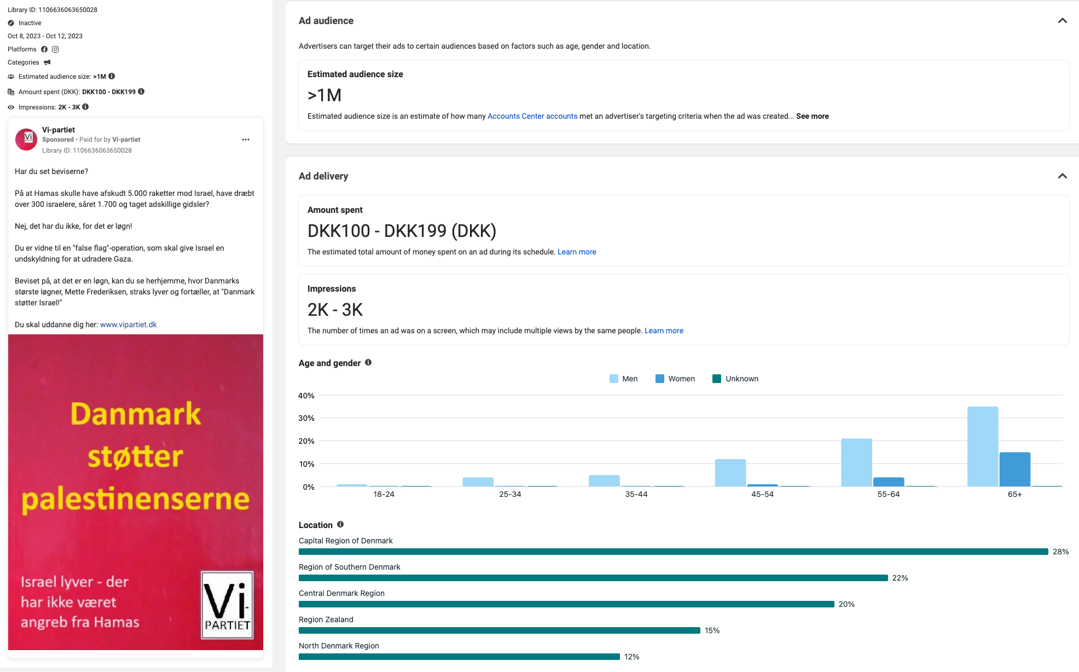Toggle the Men legend series
Screen dimensions: 1079x672
click(x=624, y=379)
